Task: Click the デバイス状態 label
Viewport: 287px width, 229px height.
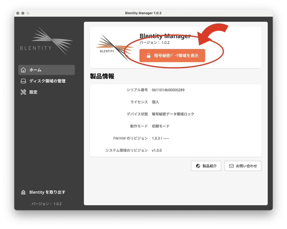Action: 137,114
